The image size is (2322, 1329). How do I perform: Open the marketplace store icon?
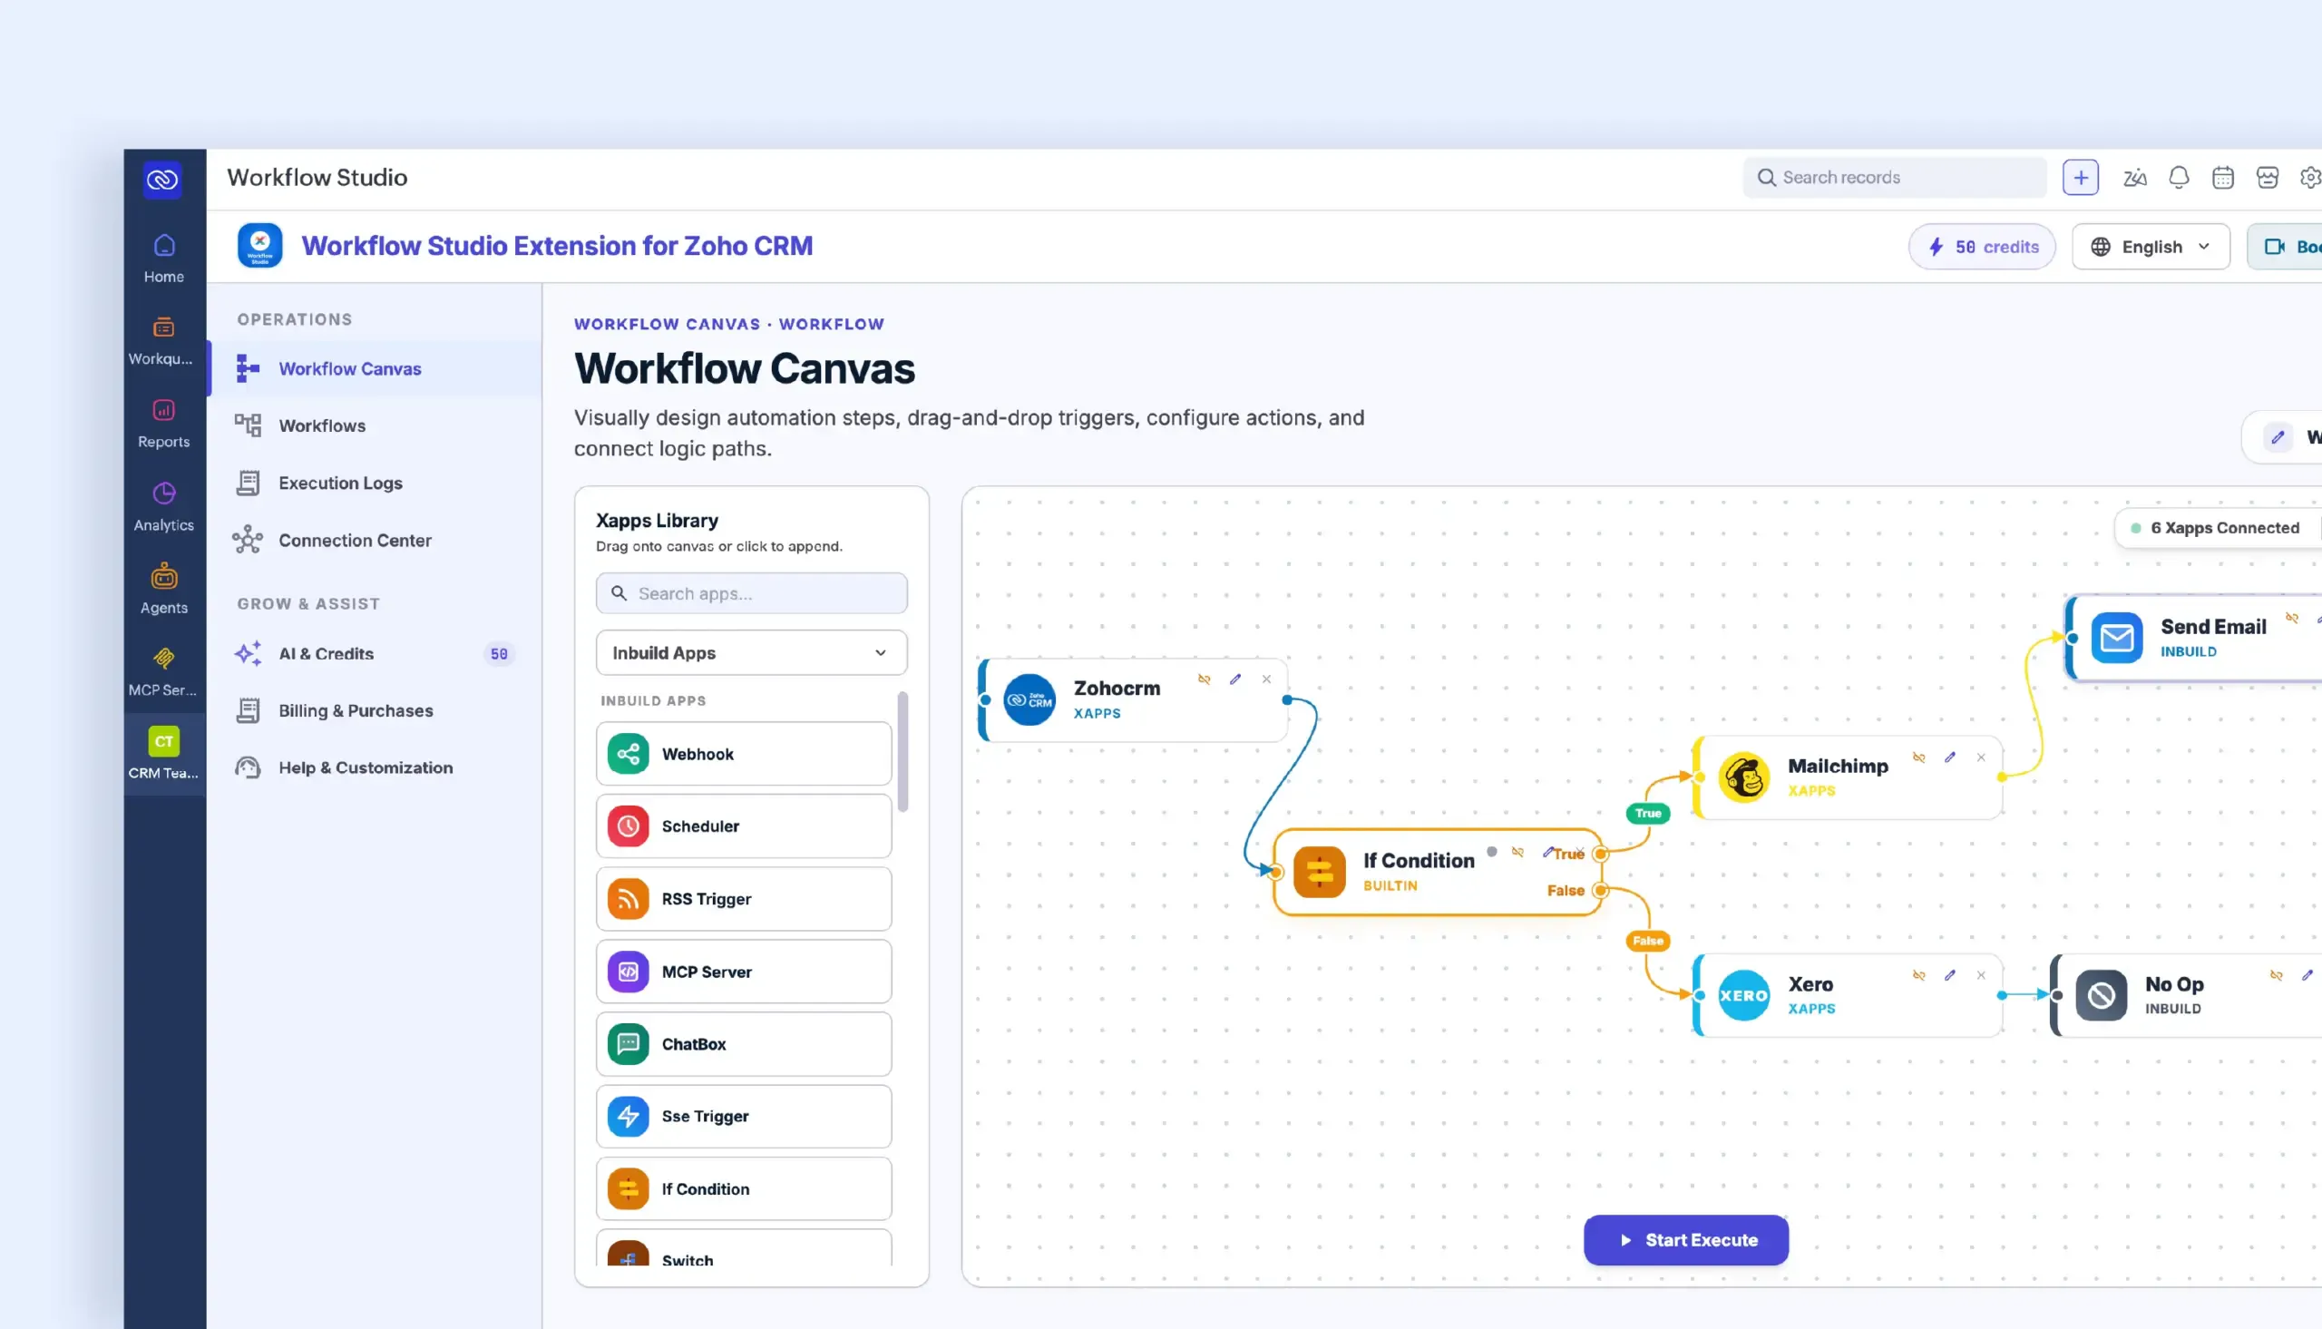2268,177
